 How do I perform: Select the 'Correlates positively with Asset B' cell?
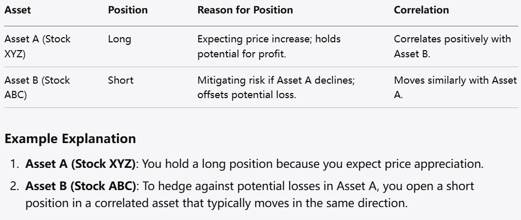point(452,46)
